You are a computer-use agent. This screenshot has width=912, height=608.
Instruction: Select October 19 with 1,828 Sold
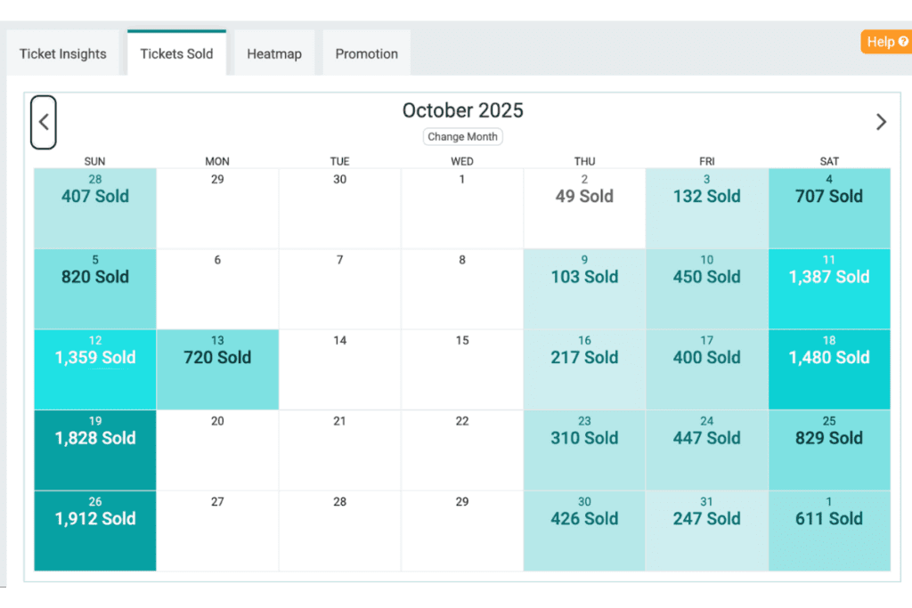tap(95, 450)
